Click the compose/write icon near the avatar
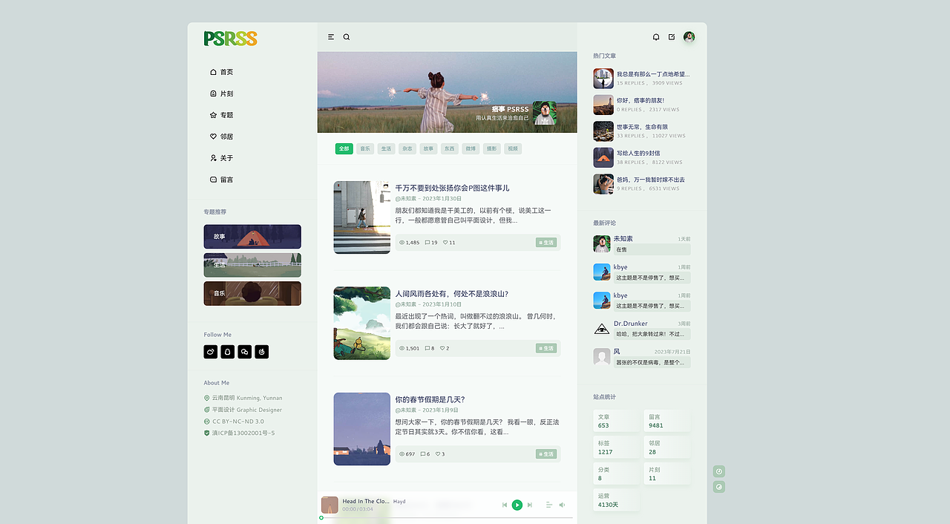Image resolution: width=950 pixels, height=524 pixels. [672, 36]
